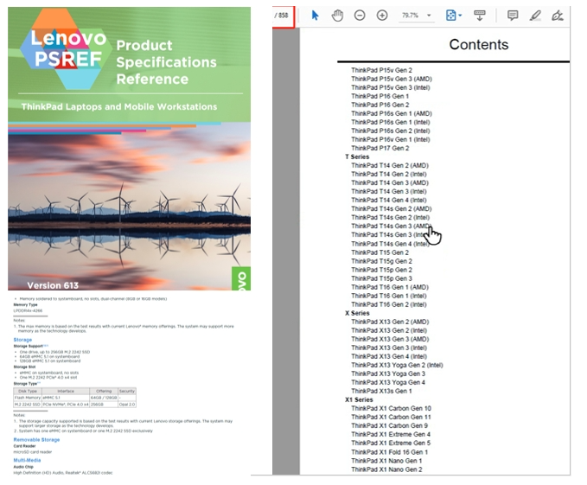
Task: Click the T Series heading
Action: tap(357, 156)
